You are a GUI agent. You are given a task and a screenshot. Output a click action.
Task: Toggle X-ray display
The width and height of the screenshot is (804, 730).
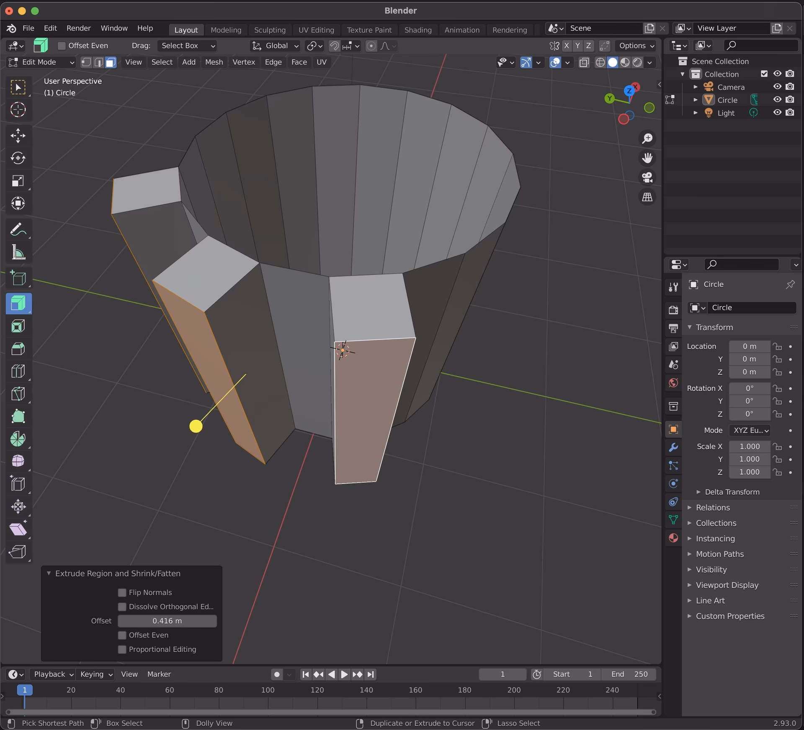(x=584, y=62)
